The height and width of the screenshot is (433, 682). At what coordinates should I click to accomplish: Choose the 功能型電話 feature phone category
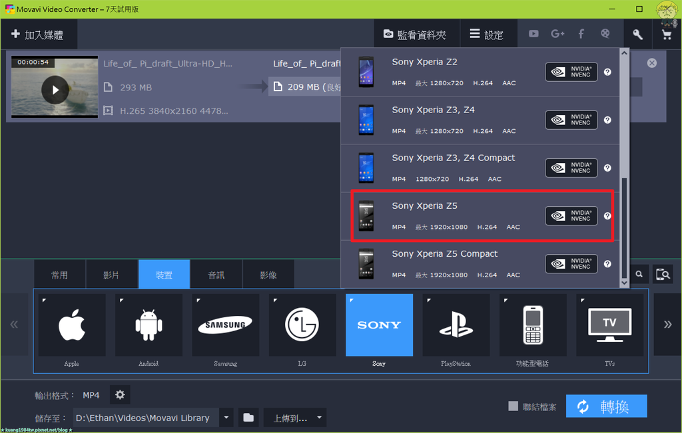(x=533, y=325)
